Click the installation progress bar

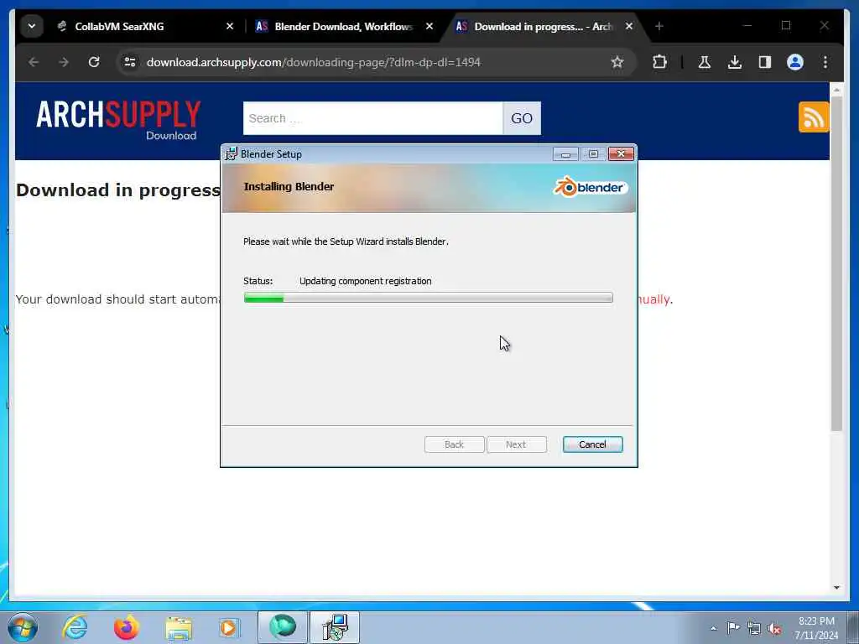tap(429, 298)
